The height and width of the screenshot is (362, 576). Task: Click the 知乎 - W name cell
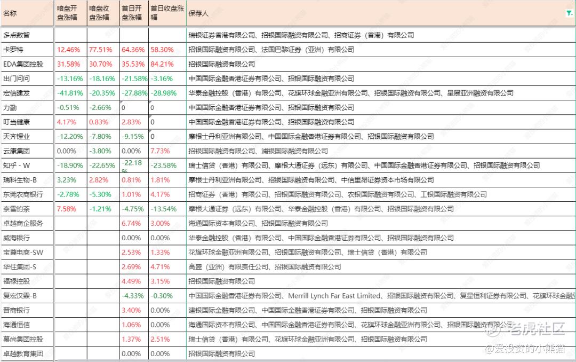pos(28,166)
